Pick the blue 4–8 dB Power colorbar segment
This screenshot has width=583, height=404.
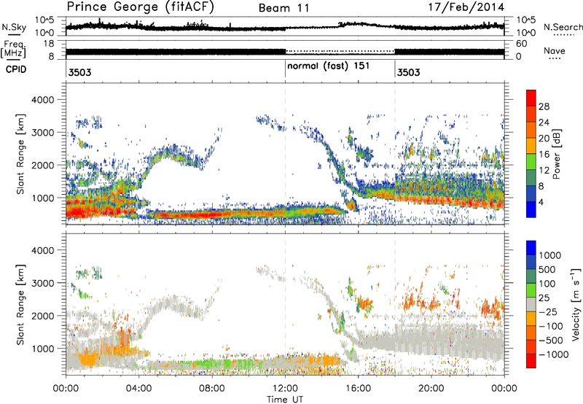coord(531,194)
